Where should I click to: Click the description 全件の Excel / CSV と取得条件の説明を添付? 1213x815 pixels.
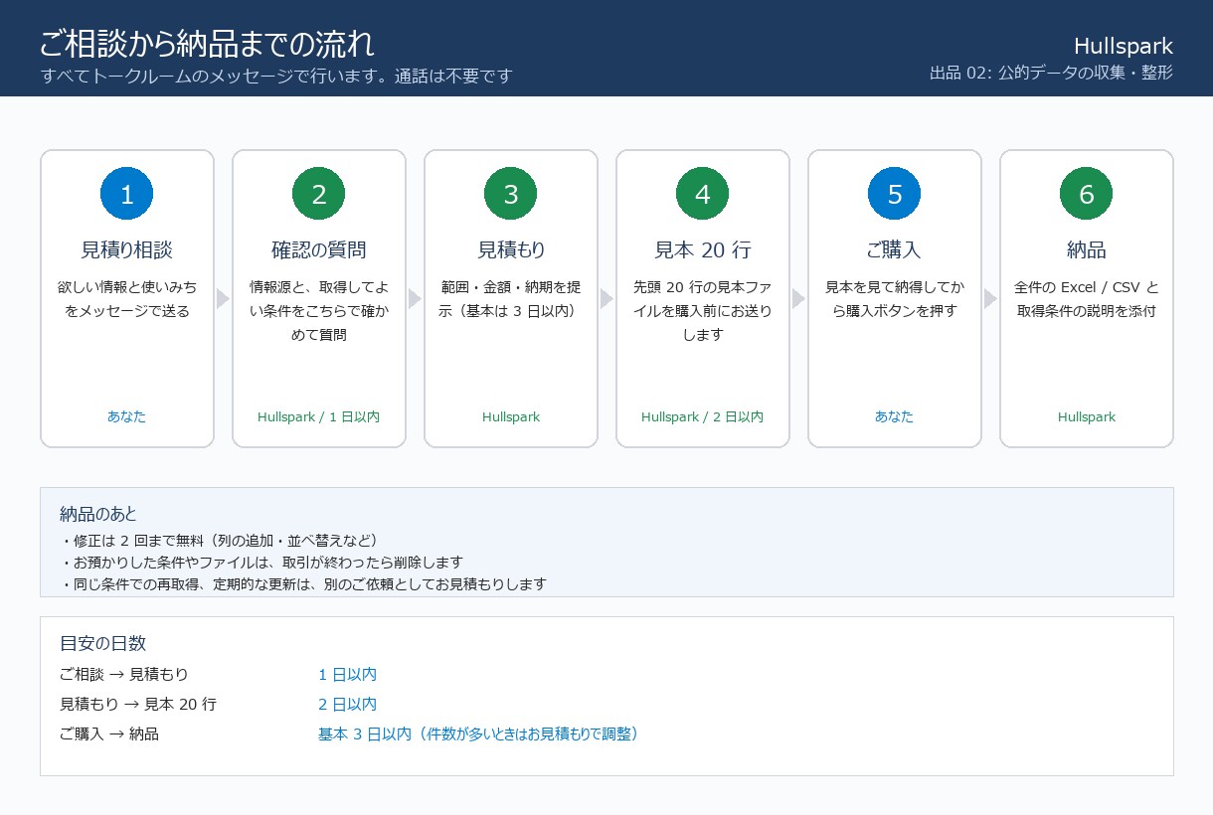pyautogui.click(x=1087, y=298)
